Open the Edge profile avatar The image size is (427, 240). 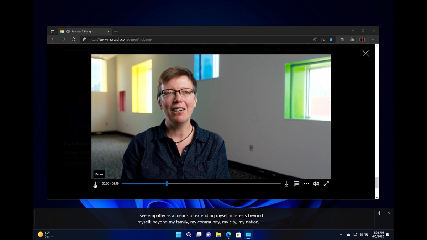click(362, 39)
